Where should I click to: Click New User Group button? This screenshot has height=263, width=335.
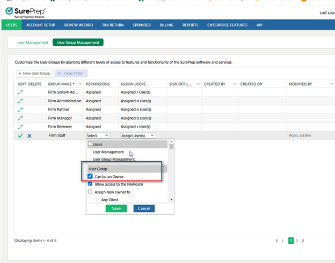click(34, 73)
